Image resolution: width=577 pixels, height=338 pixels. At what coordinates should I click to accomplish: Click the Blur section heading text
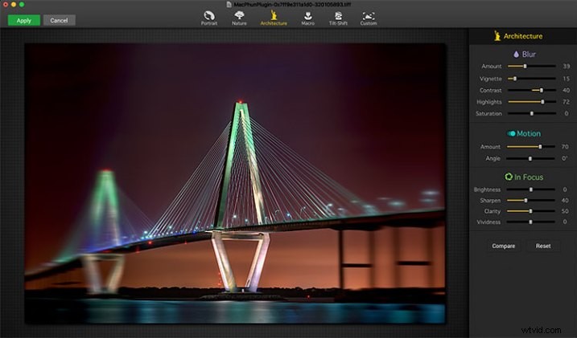529,55
